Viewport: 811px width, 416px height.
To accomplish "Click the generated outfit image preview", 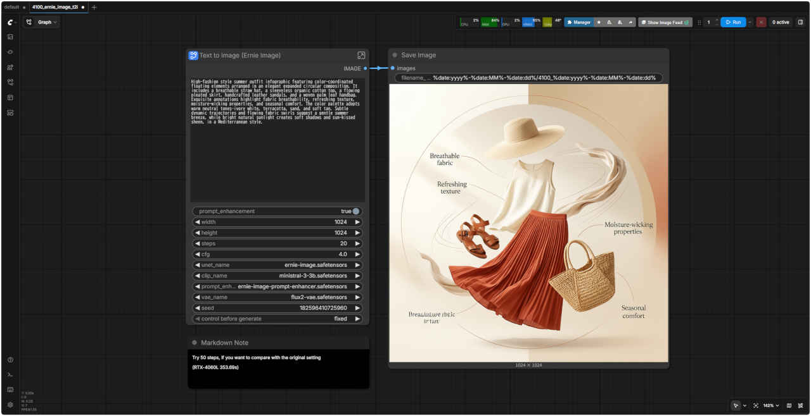I will [x=528, y=223].
